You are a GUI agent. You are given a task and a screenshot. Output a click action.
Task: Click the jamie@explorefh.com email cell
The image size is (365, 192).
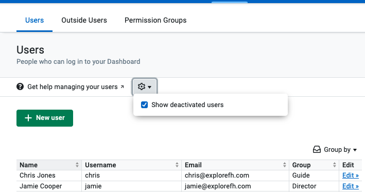(235, 186)
